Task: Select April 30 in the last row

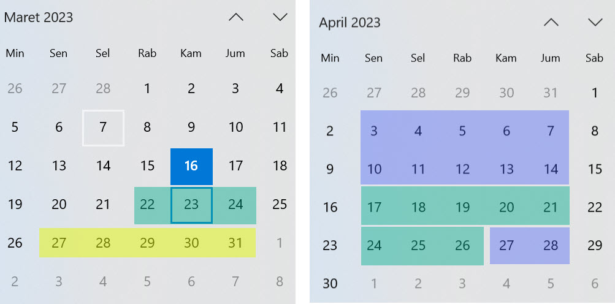Action: click(x=330, y=284)
